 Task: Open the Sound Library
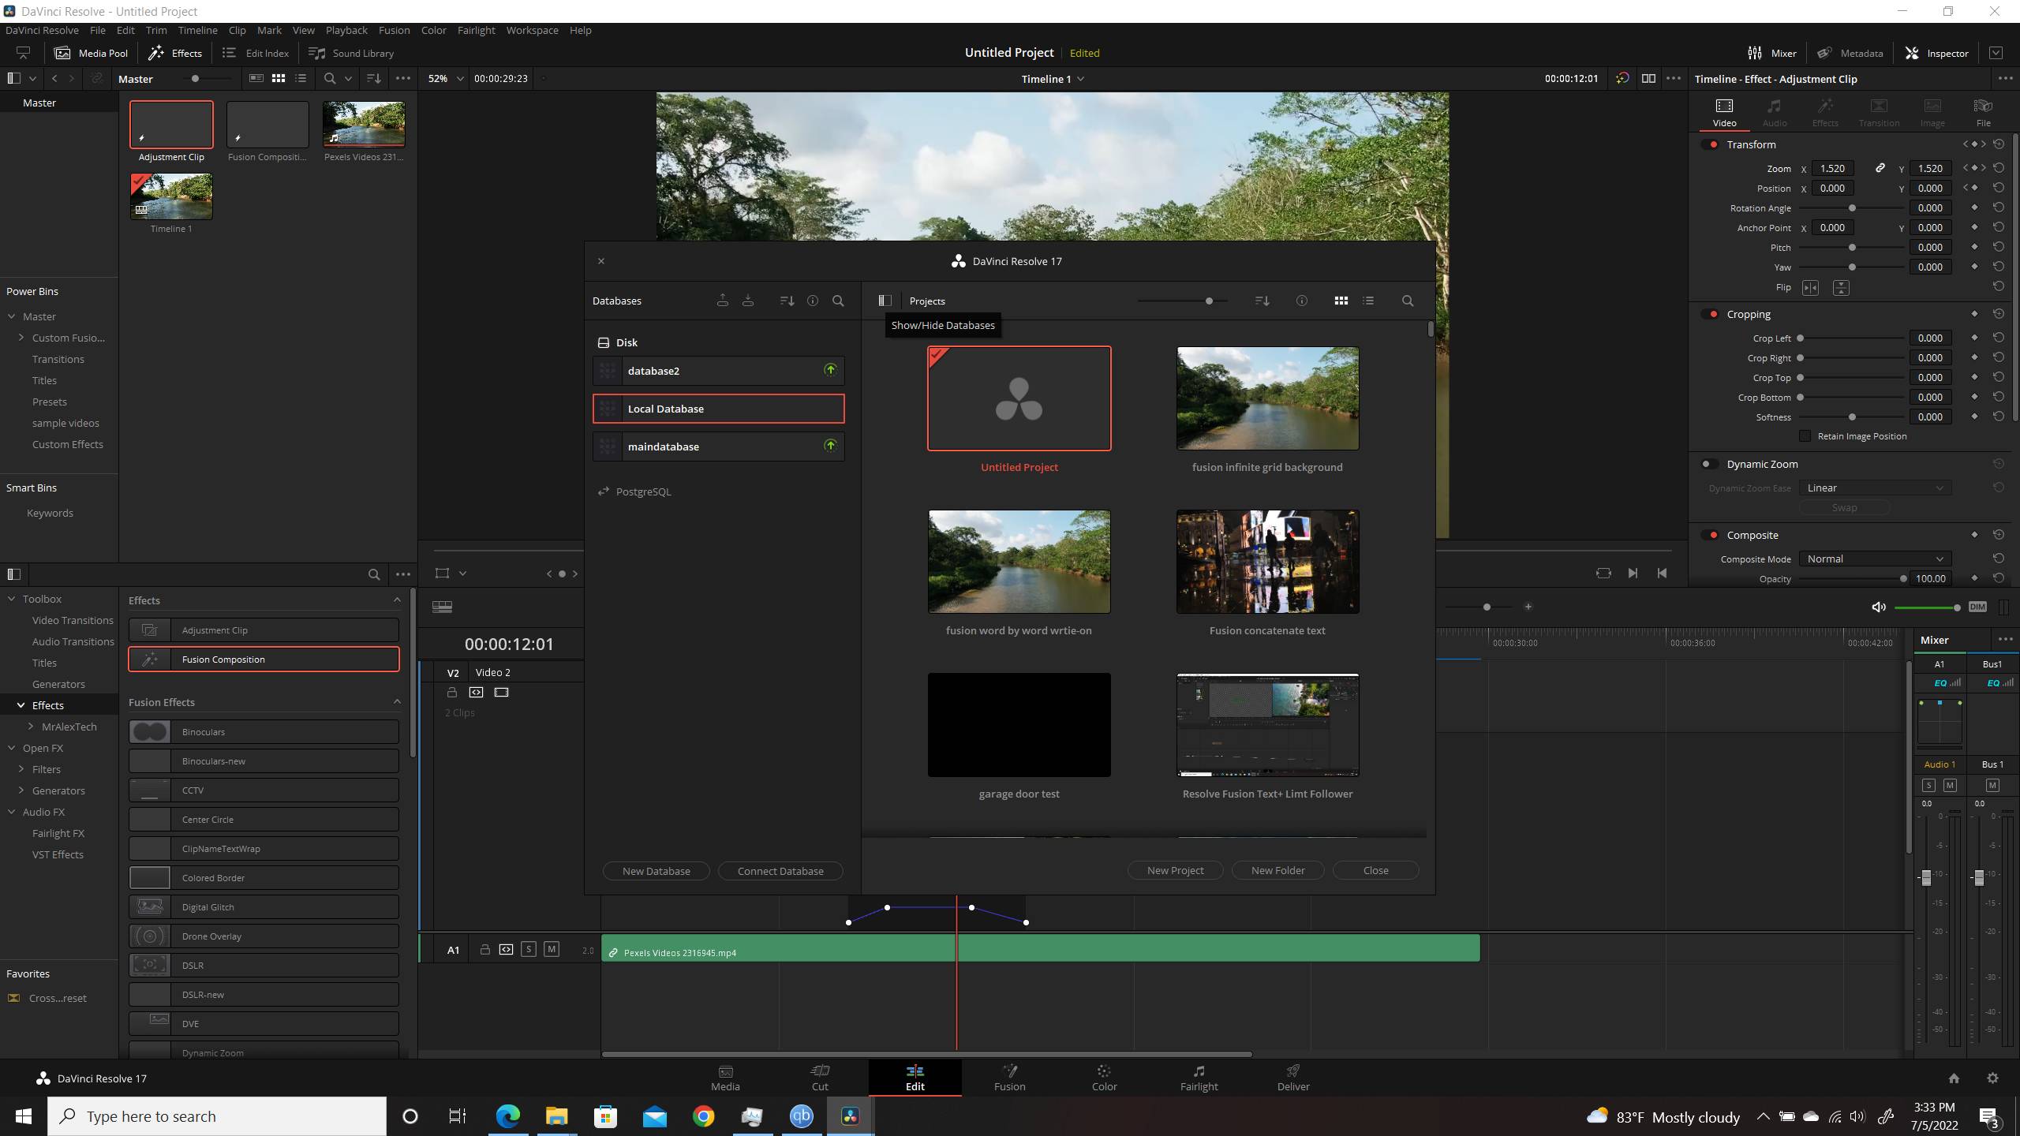click(351, 53)
